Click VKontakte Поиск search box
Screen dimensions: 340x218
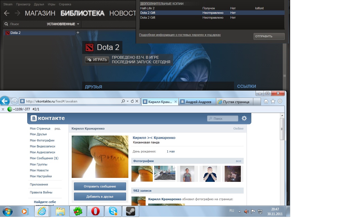pos(223,119)
